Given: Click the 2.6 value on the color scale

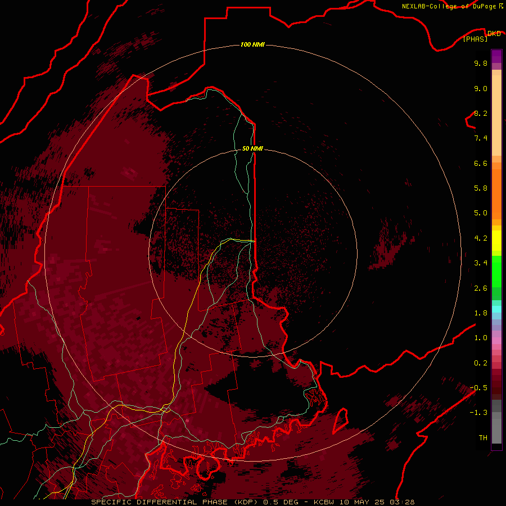Looking at the screenshot, I should point(481,288).
